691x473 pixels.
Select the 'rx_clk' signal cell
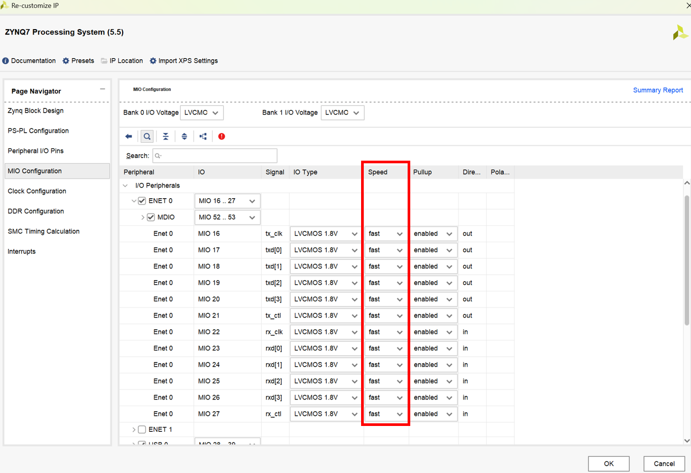[274, 332]
